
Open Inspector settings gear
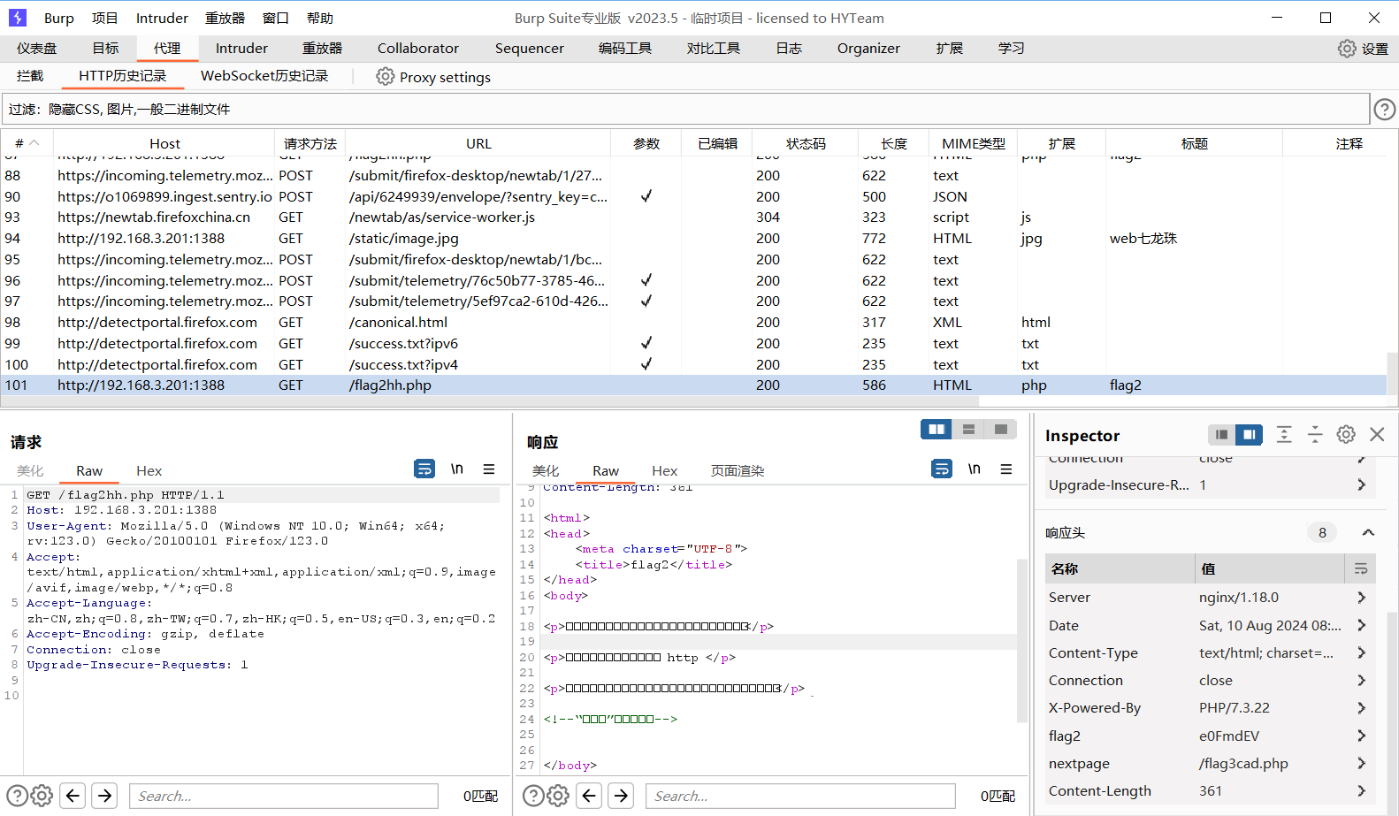[1346, 434]
